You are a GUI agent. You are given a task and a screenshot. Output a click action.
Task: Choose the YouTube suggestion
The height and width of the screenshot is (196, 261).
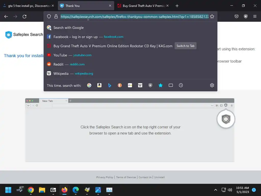(130, 55)
